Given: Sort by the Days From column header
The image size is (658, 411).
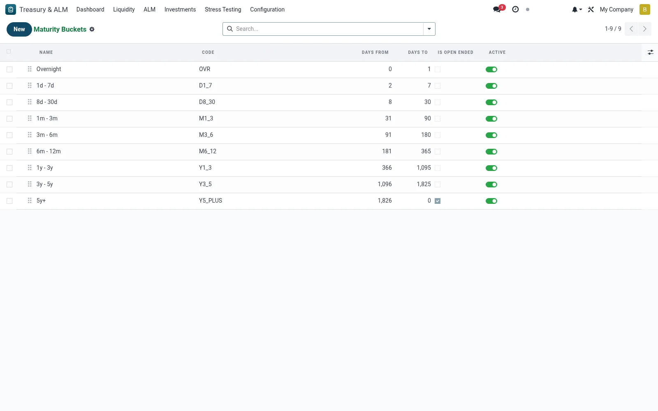Looking at the screenshot, I should click(375, 52).
